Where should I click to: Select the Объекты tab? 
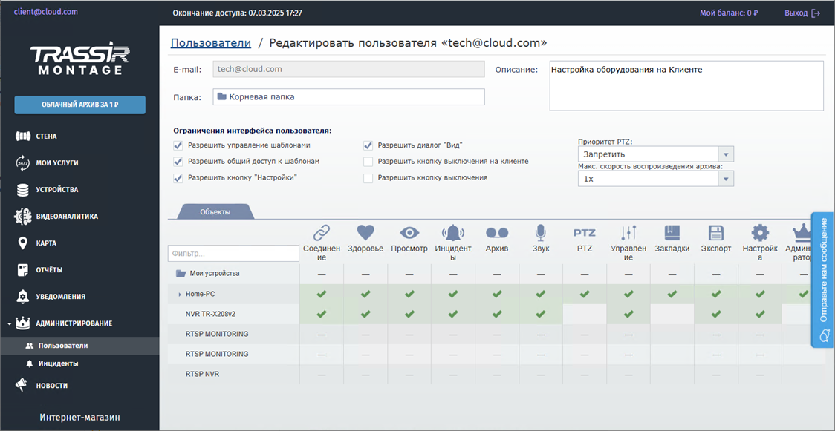(215, 211)
